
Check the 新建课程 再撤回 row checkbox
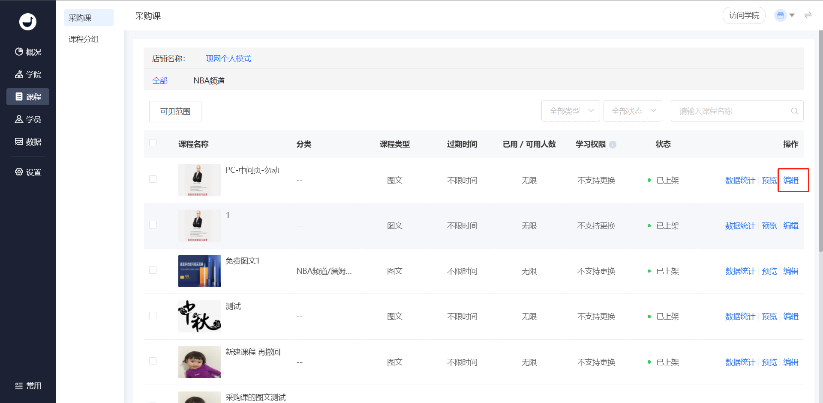(x=153, y=361)
